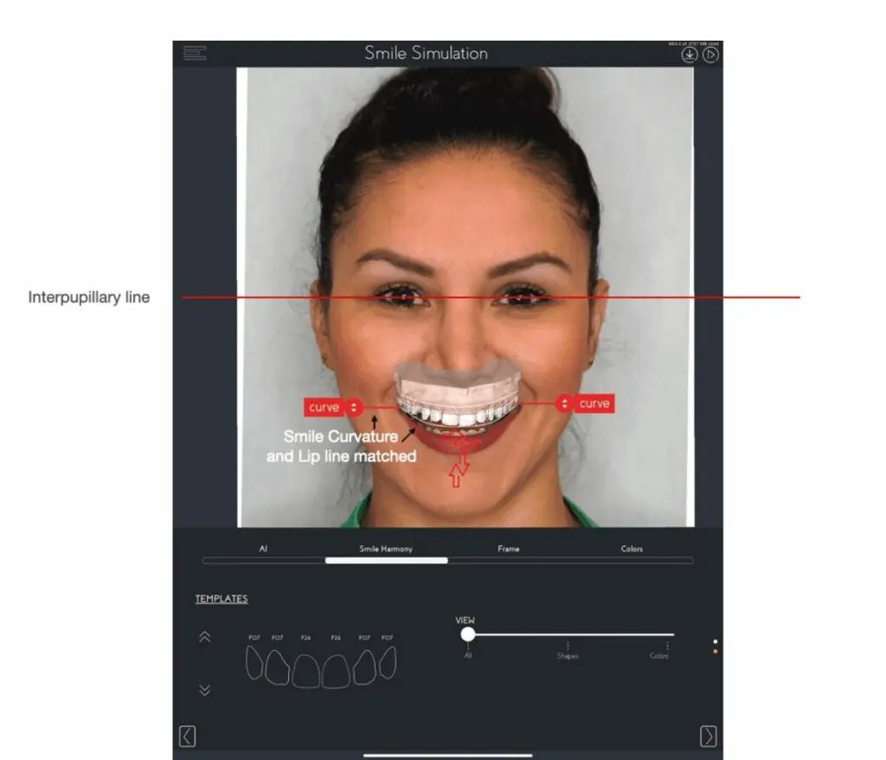The image size is (886, 760).
Task: Select the white page indicator dot
Action: pyautogui.click(x=715, y=641)
